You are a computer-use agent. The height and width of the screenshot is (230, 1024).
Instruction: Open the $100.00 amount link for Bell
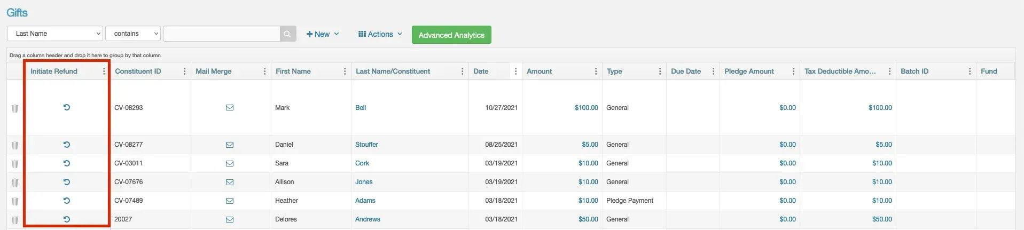[x=587, y=107]
